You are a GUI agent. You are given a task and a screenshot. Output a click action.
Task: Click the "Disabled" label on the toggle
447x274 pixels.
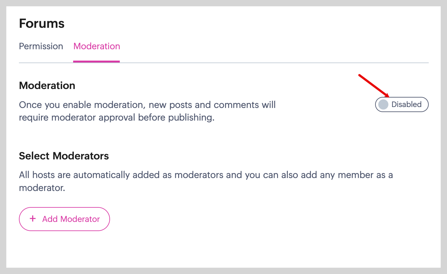click(406, 104)
